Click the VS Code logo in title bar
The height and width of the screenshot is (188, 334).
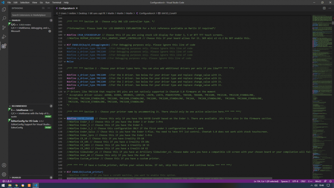coord(3,3)
